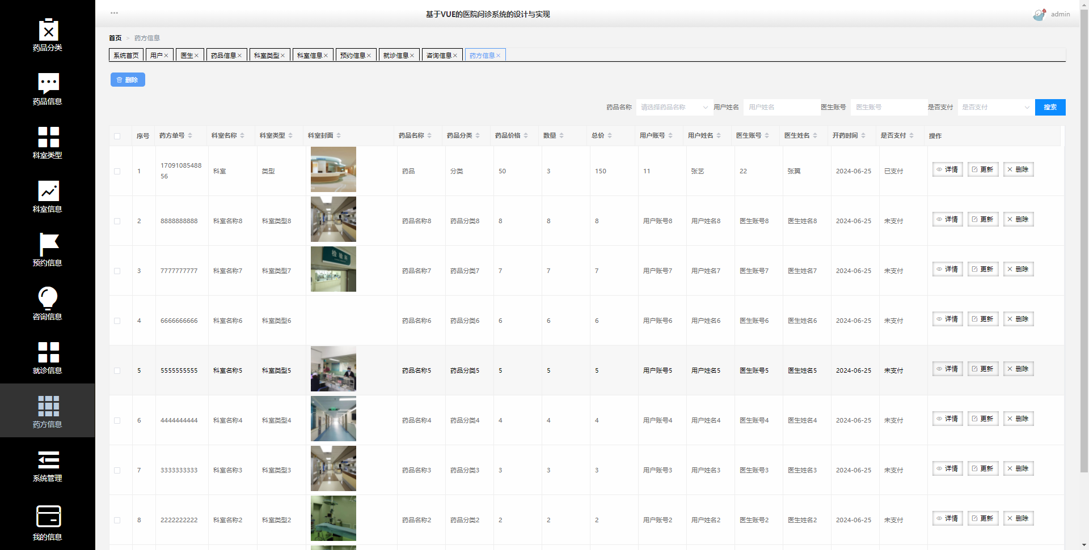This screenshot has width=1089, height=550.
Task: Open 详情 for the 5555555555 row
Action: [947, 369]
